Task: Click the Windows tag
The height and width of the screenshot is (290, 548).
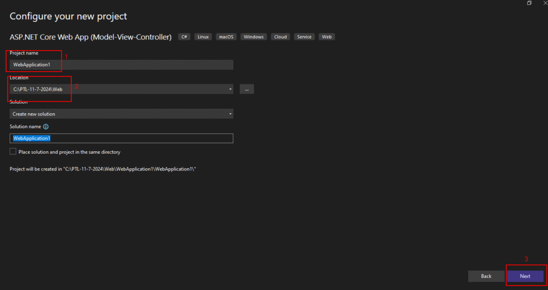Action: [x=254, y=37]
